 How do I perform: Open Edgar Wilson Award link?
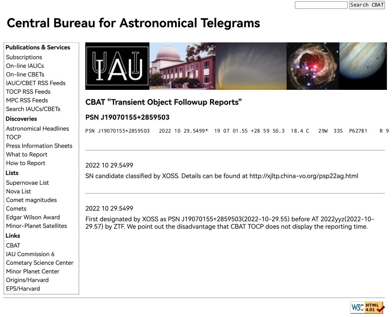[x=33, y=217]
